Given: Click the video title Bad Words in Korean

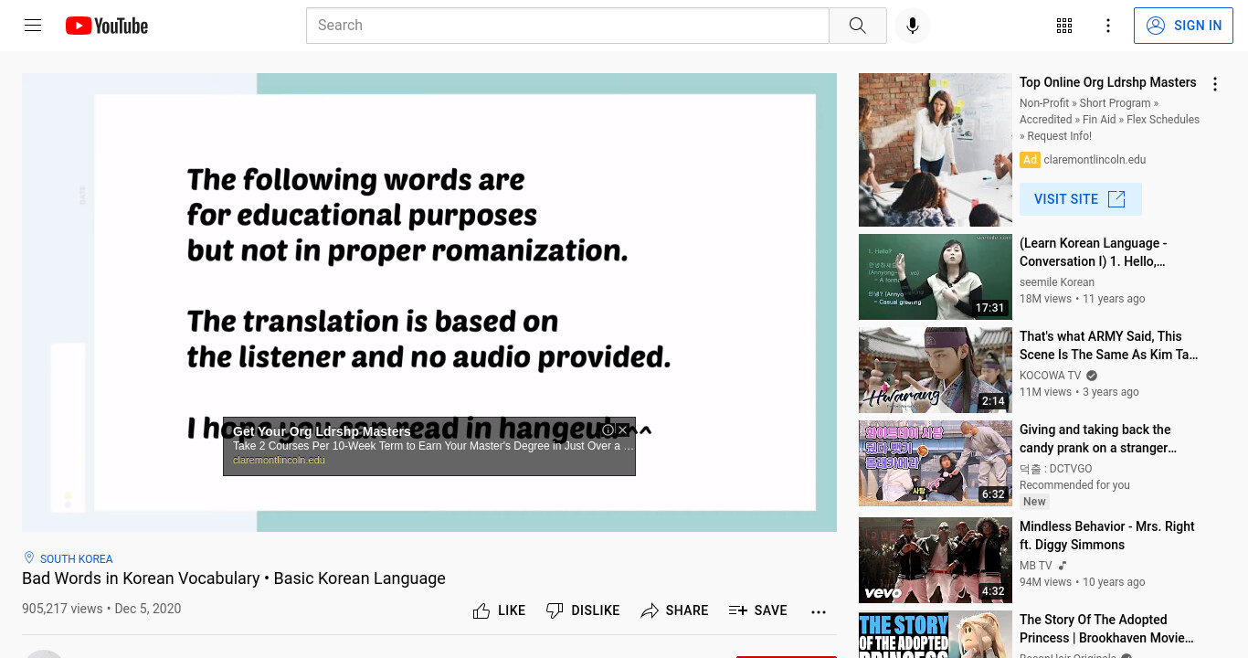Looking at the screenshot, I should [234, 578].
